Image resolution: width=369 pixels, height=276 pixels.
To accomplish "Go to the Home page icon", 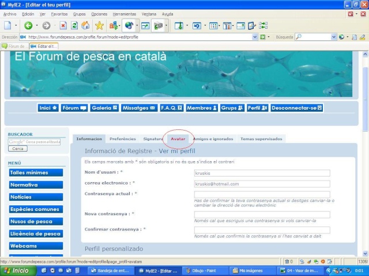I will click(x=85, y=25).
